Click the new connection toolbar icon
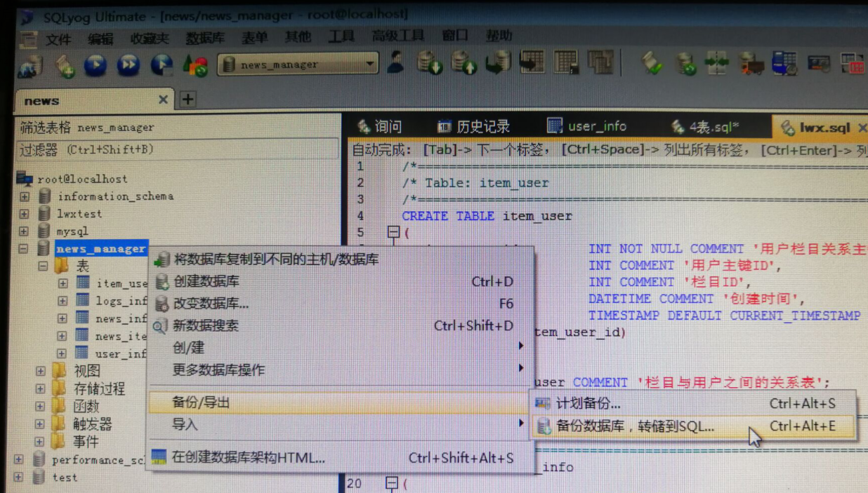Image resolution: width=868 pixels, height=493 pixels. tap(31, 66)
